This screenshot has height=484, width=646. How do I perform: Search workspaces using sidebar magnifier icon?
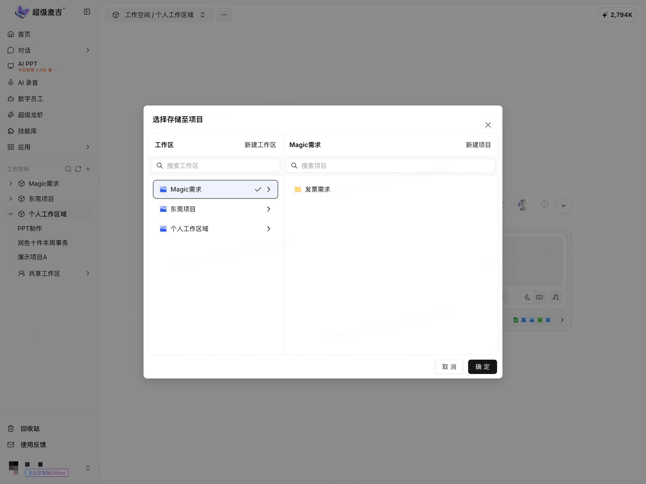click(x=68, y=169)
